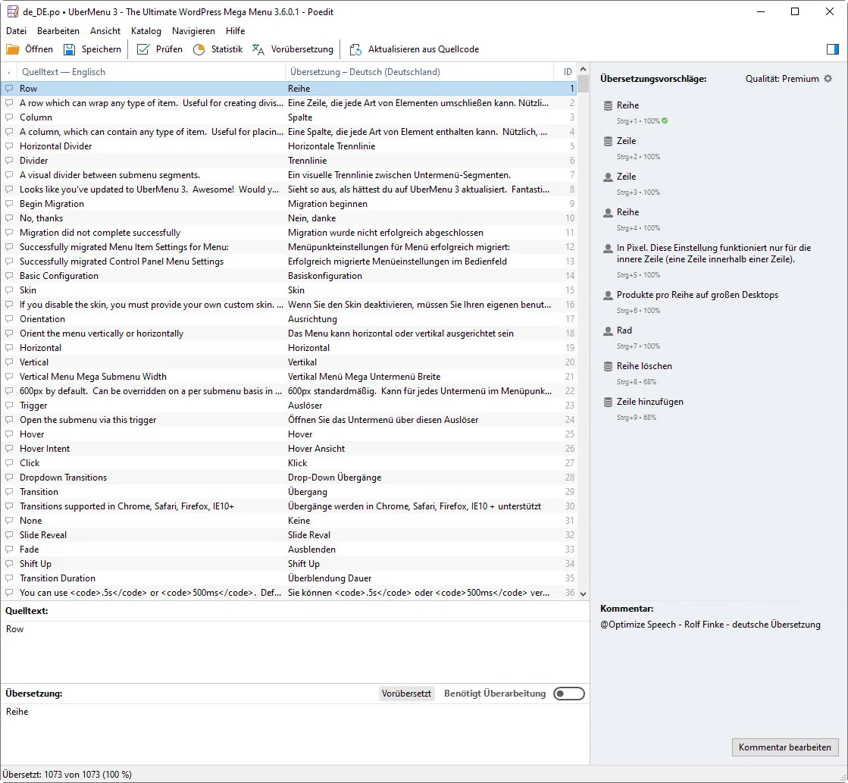Select the Dropdown Transitions row
Viewport: 848px width, 783px height.
pyautogui.click(x=289, y=478)
